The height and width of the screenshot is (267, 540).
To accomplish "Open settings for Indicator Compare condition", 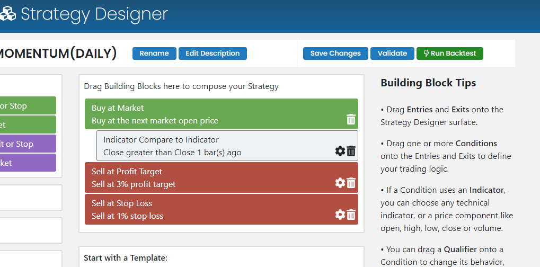I will click(x=340, y=152).
